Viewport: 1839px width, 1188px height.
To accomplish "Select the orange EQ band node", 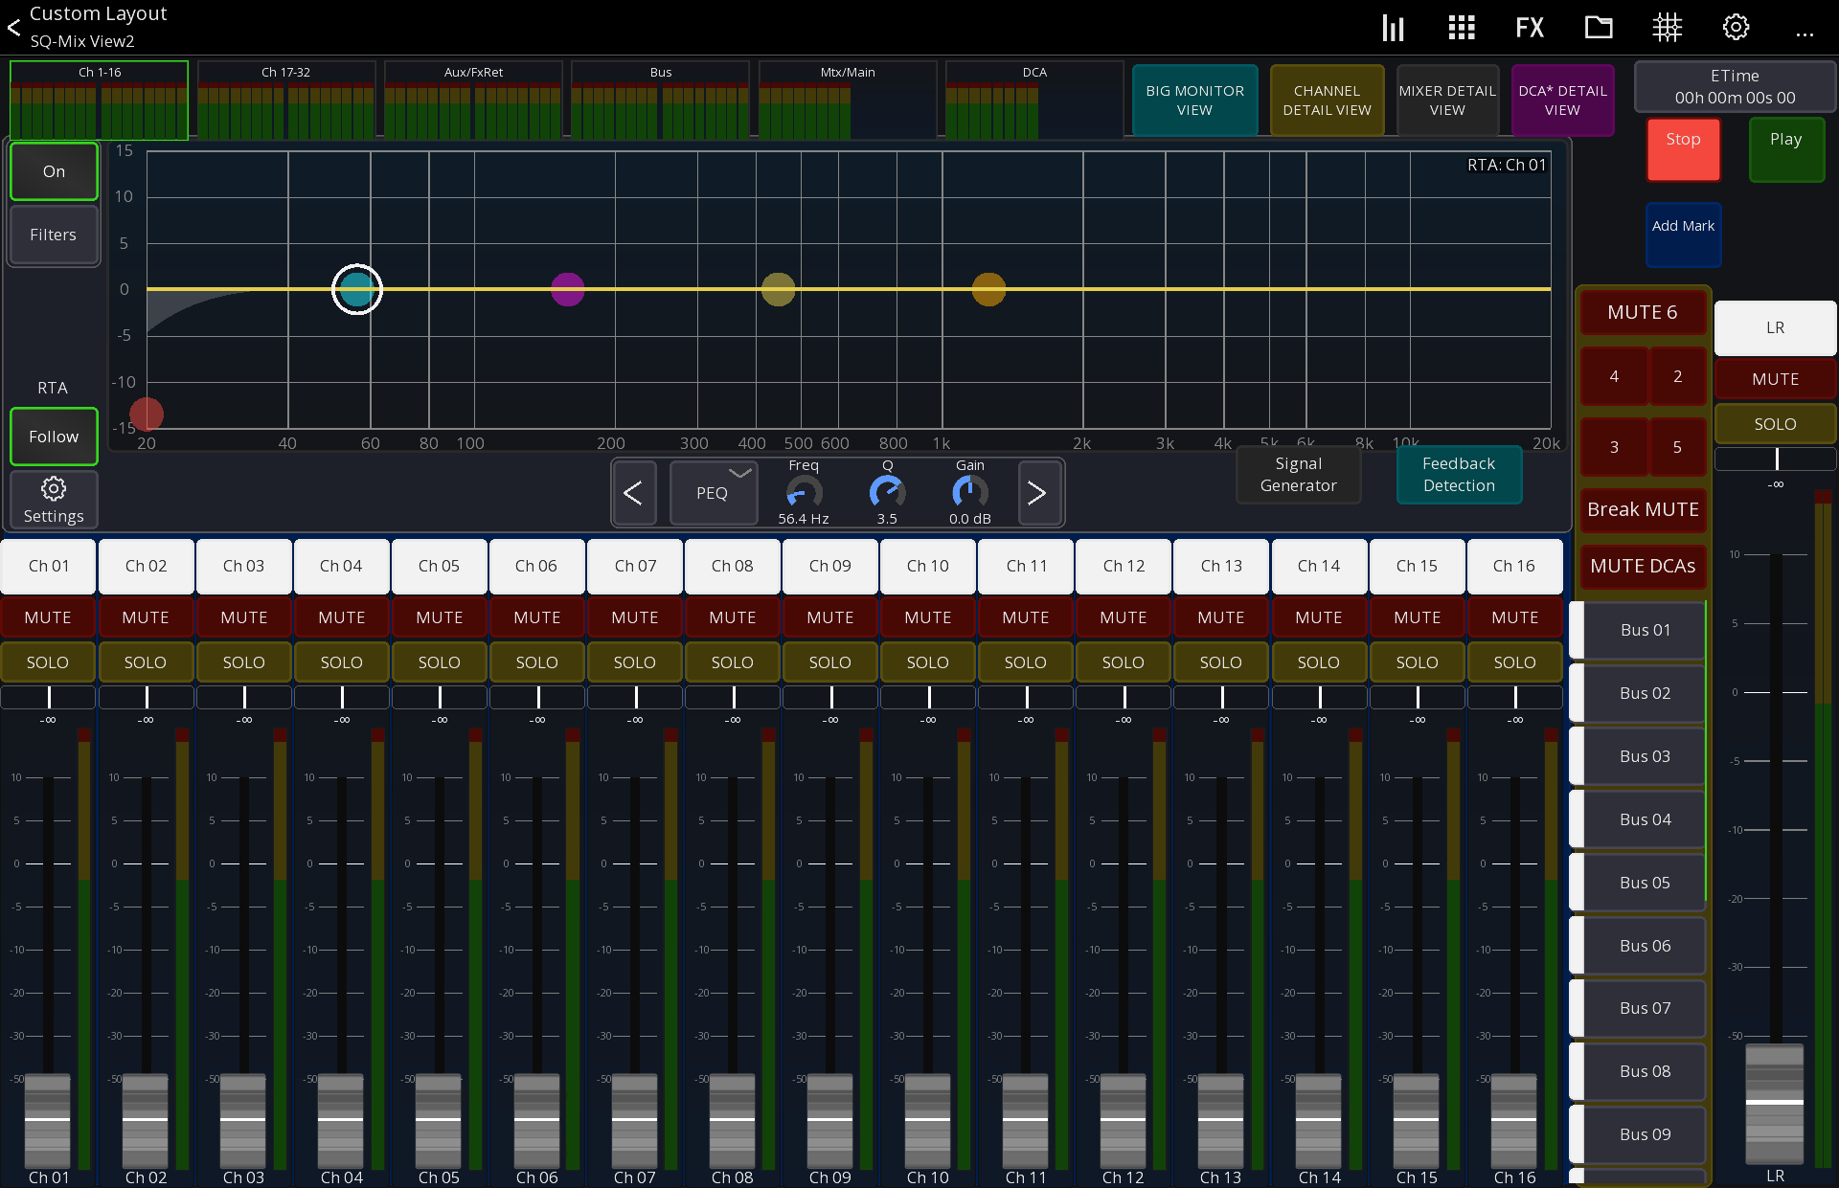I will click(988, 289).
